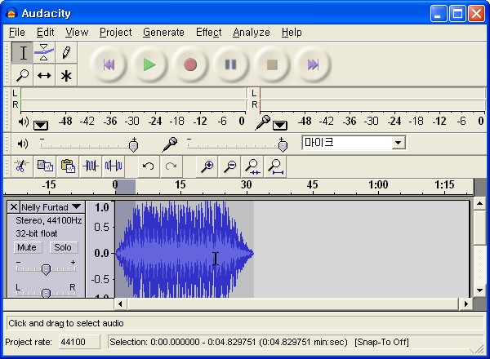This screenshot has width=490, height=359.
Task: Click Trim outside selection icon
Action: pyautogui.click(x=91, y=166)
